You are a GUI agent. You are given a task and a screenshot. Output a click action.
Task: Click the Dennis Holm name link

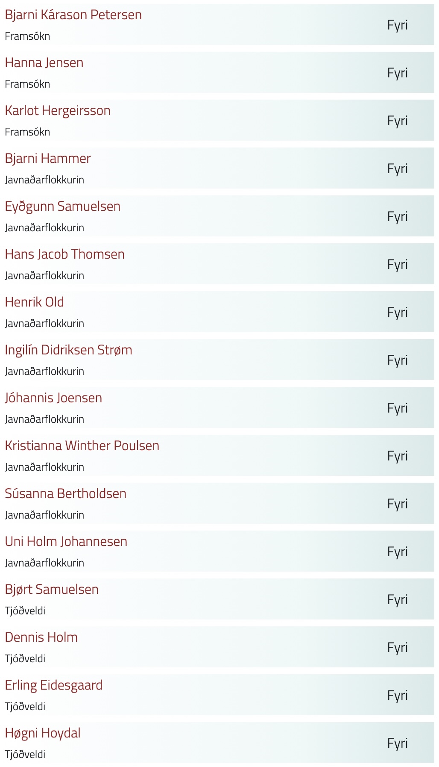point(41,637)
